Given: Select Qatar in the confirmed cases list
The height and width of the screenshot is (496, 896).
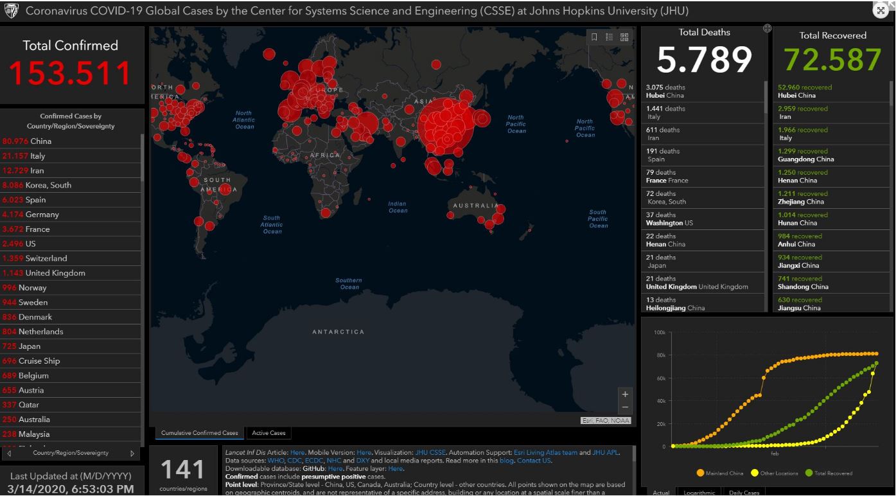Looking at the screenshot, I should point(71,405).
